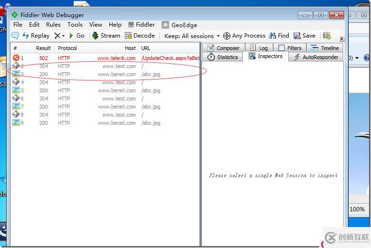
Task: Select session 5 image icon
Action: click(x=16, y=90)
